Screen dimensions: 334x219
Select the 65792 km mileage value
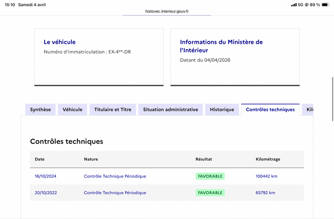[x=265, y=193]
